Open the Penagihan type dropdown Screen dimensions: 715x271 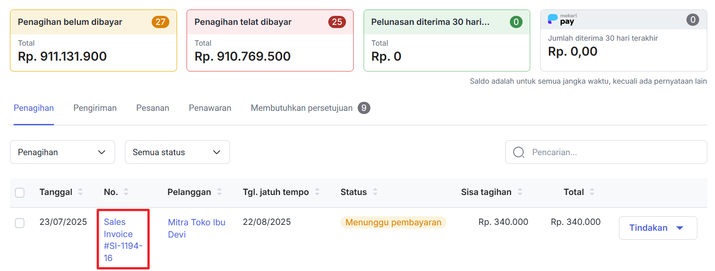click(62, 152)
